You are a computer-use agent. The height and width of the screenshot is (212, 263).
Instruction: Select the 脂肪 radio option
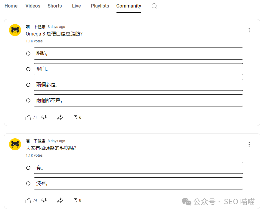[28, 54]
